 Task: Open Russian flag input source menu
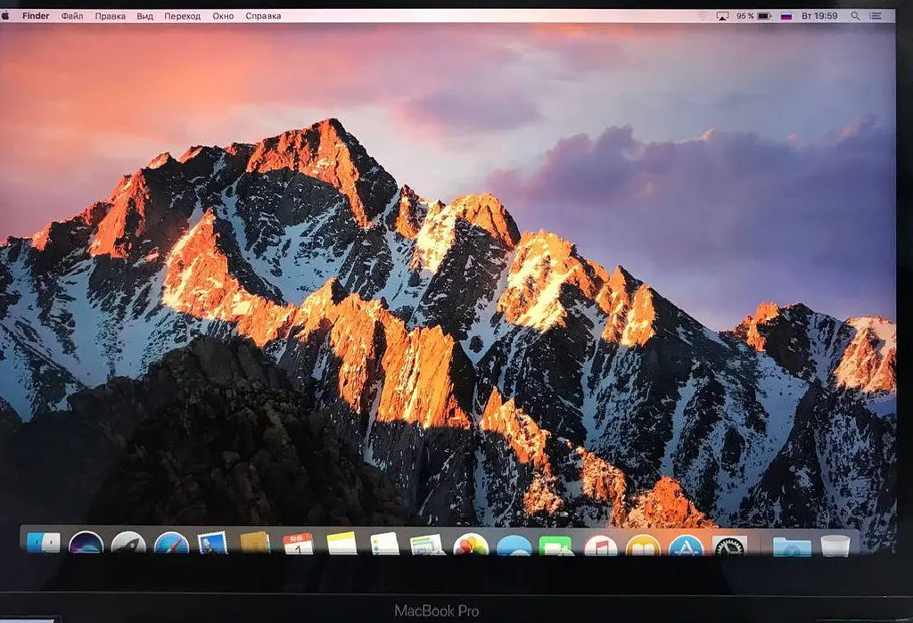tap(786, 16)
